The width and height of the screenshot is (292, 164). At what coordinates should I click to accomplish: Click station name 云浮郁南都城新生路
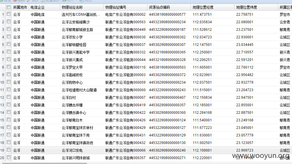77,30
